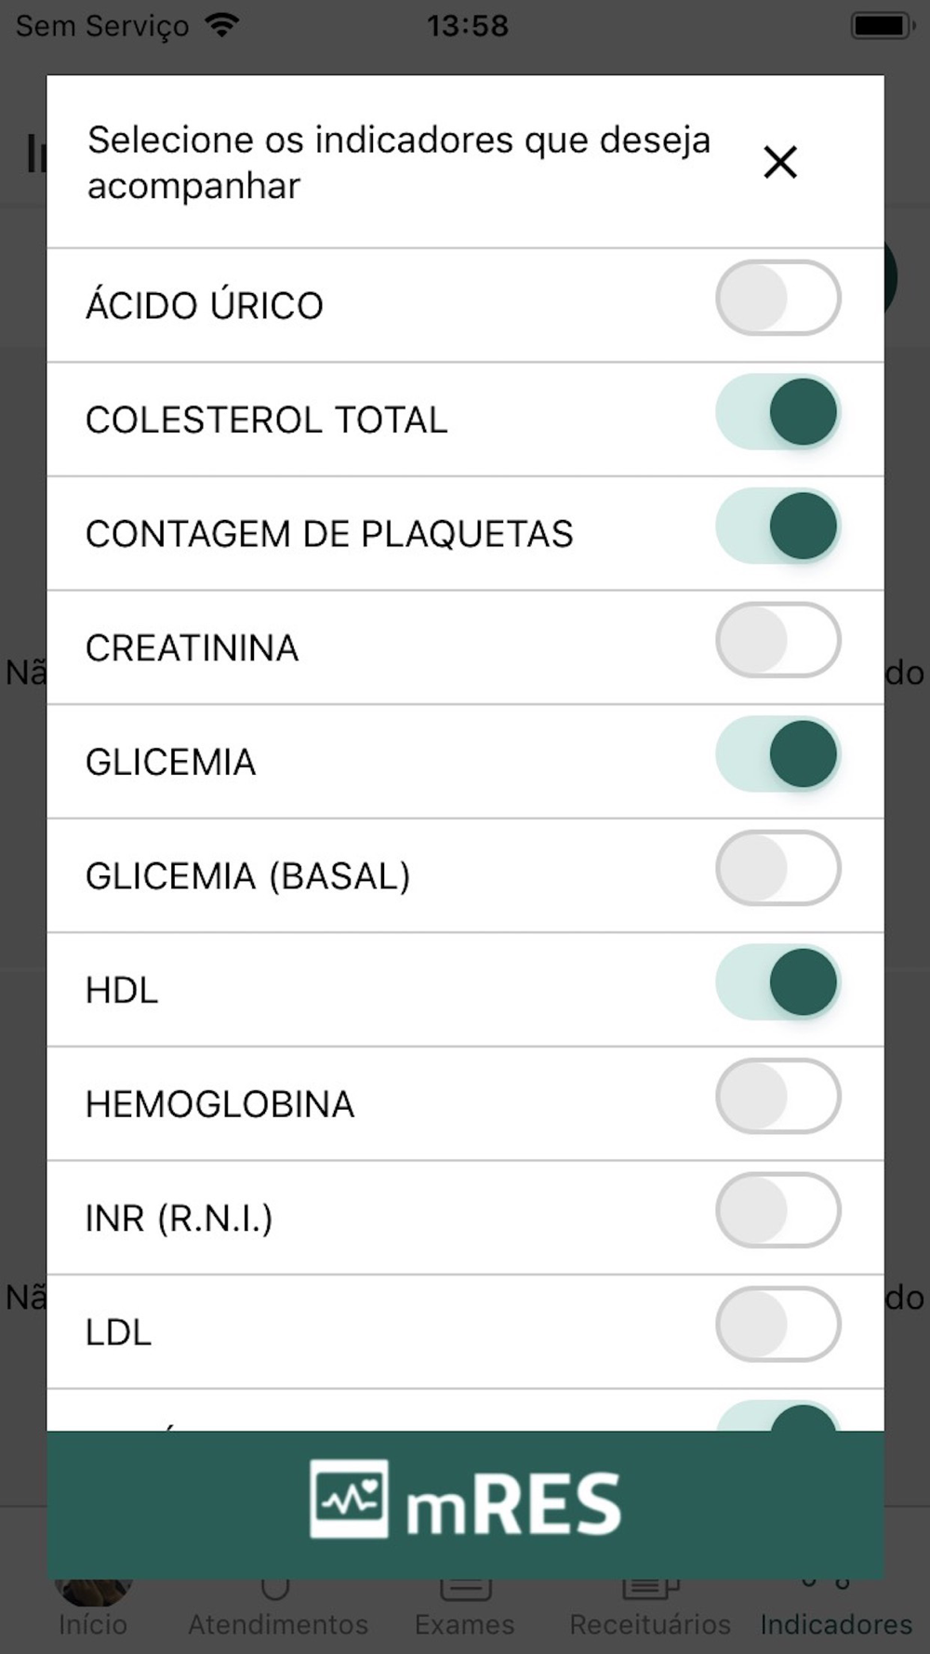This screenshot has width=930, height=1654.
Task: Activate the HEMOGLOBINA switch
Action: pyautogui.click(x=777, y=1097)
